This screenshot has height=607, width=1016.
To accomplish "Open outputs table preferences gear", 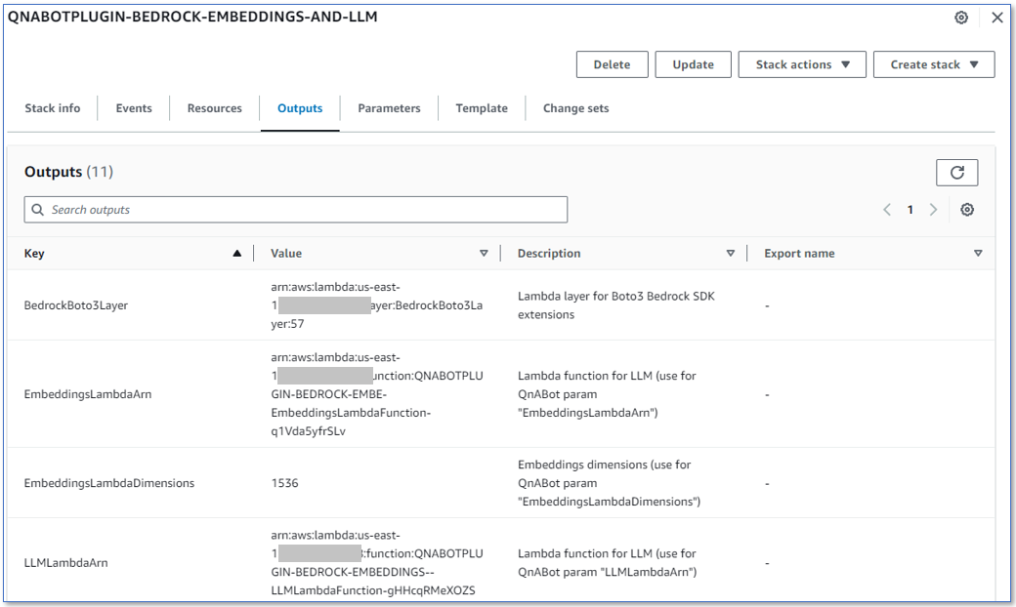I will [967, 210].
